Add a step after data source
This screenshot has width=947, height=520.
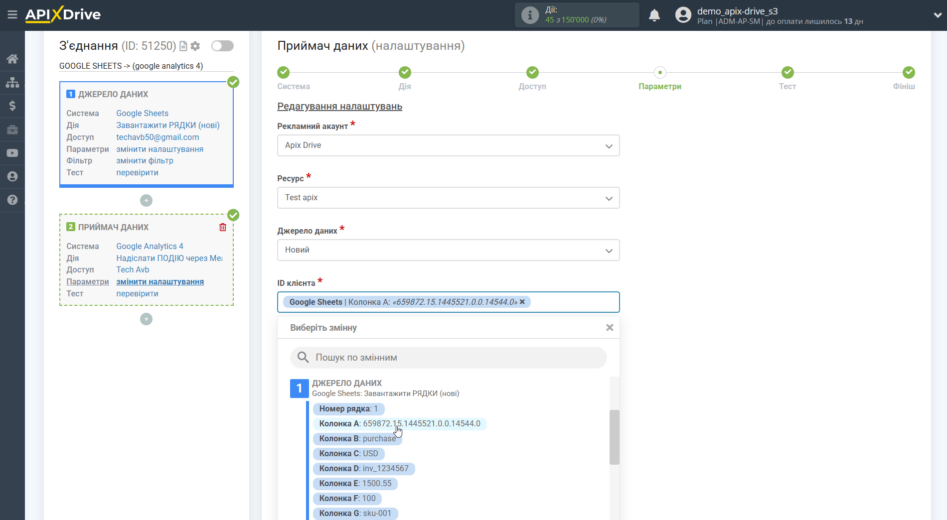point(146,200)
